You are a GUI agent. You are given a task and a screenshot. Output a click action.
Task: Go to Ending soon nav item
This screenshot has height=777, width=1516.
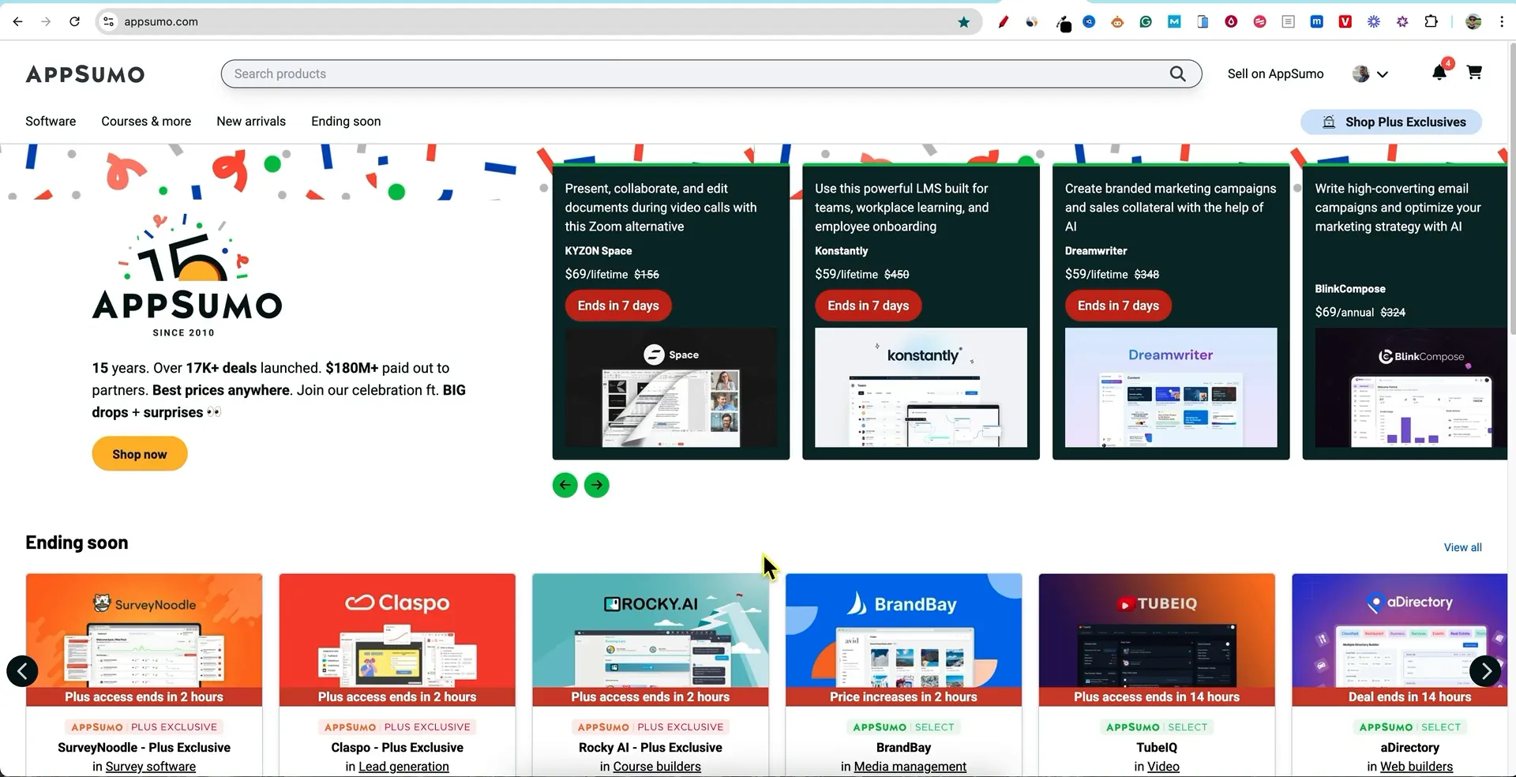click(346, 121)
